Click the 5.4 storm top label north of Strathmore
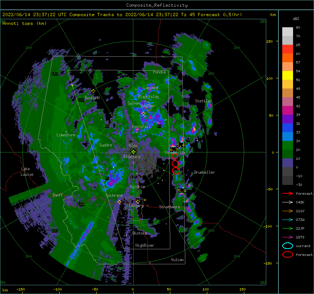This screenshot has height=294, width=314. coord(182,191)
